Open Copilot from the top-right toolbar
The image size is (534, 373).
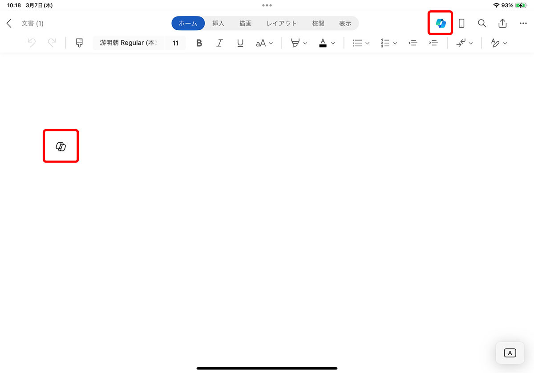point(441,23)
